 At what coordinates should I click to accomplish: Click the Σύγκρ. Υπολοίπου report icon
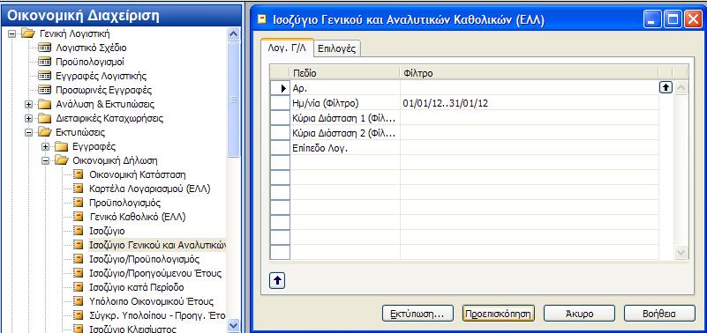pyautogui.click(x=79, y=315)
